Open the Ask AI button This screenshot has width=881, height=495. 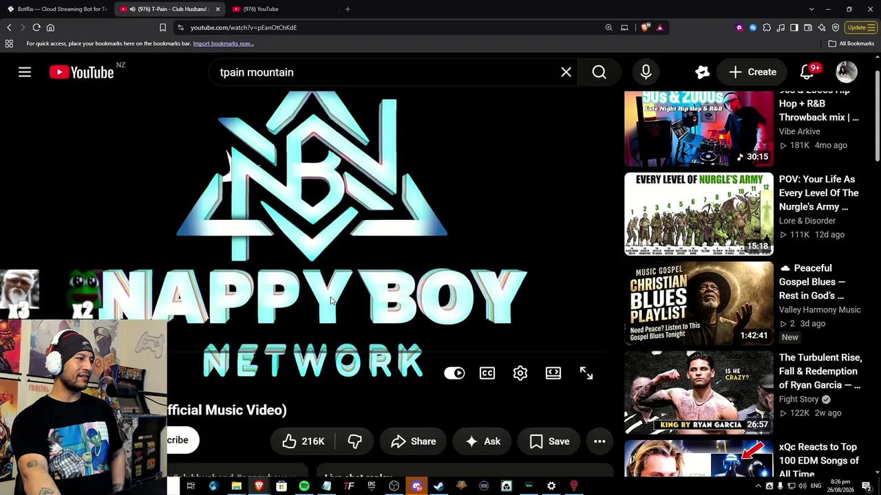[x=482, y=441]
